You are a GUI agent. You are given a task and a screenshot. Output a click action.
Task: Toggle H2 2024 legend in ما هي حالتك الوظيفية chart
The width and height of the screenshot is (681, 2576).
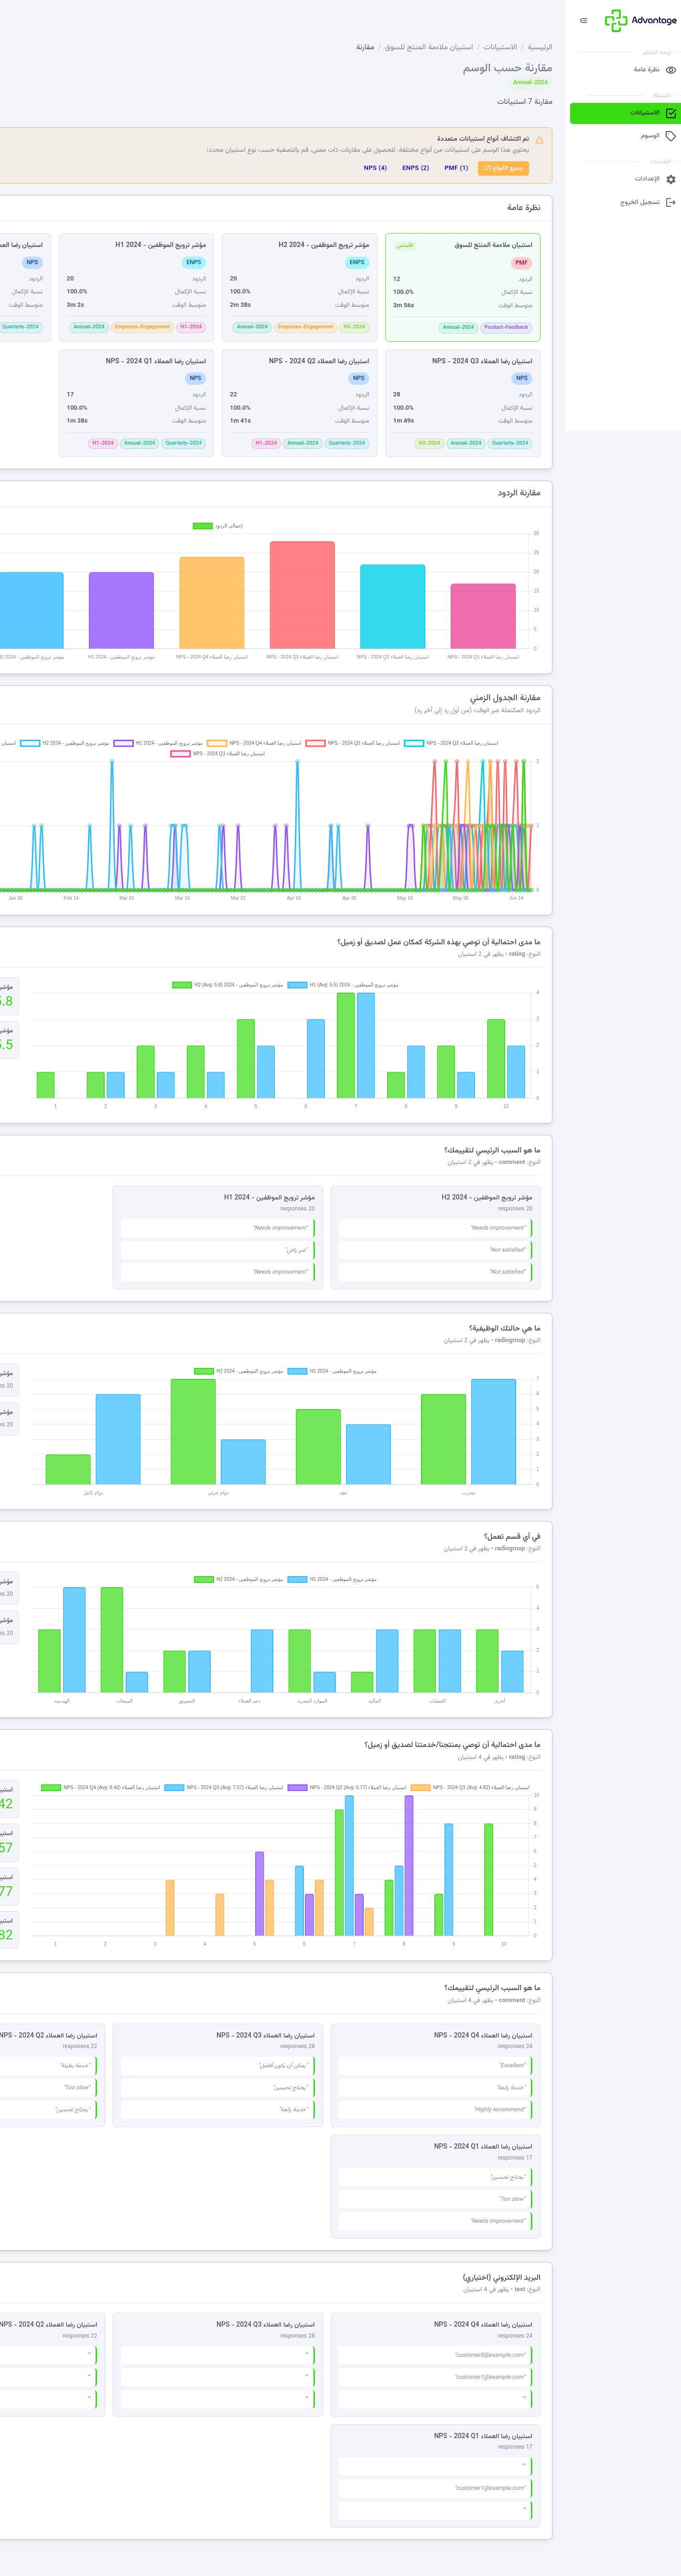[x=238, y=1371]
